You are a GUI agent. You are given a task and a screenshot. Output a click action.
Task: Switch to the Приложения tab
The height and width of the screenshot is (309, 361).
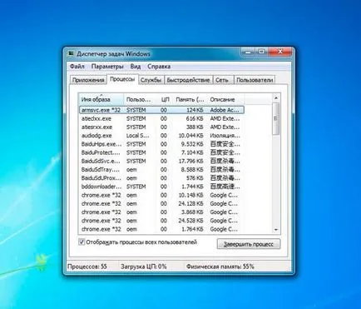88,80
